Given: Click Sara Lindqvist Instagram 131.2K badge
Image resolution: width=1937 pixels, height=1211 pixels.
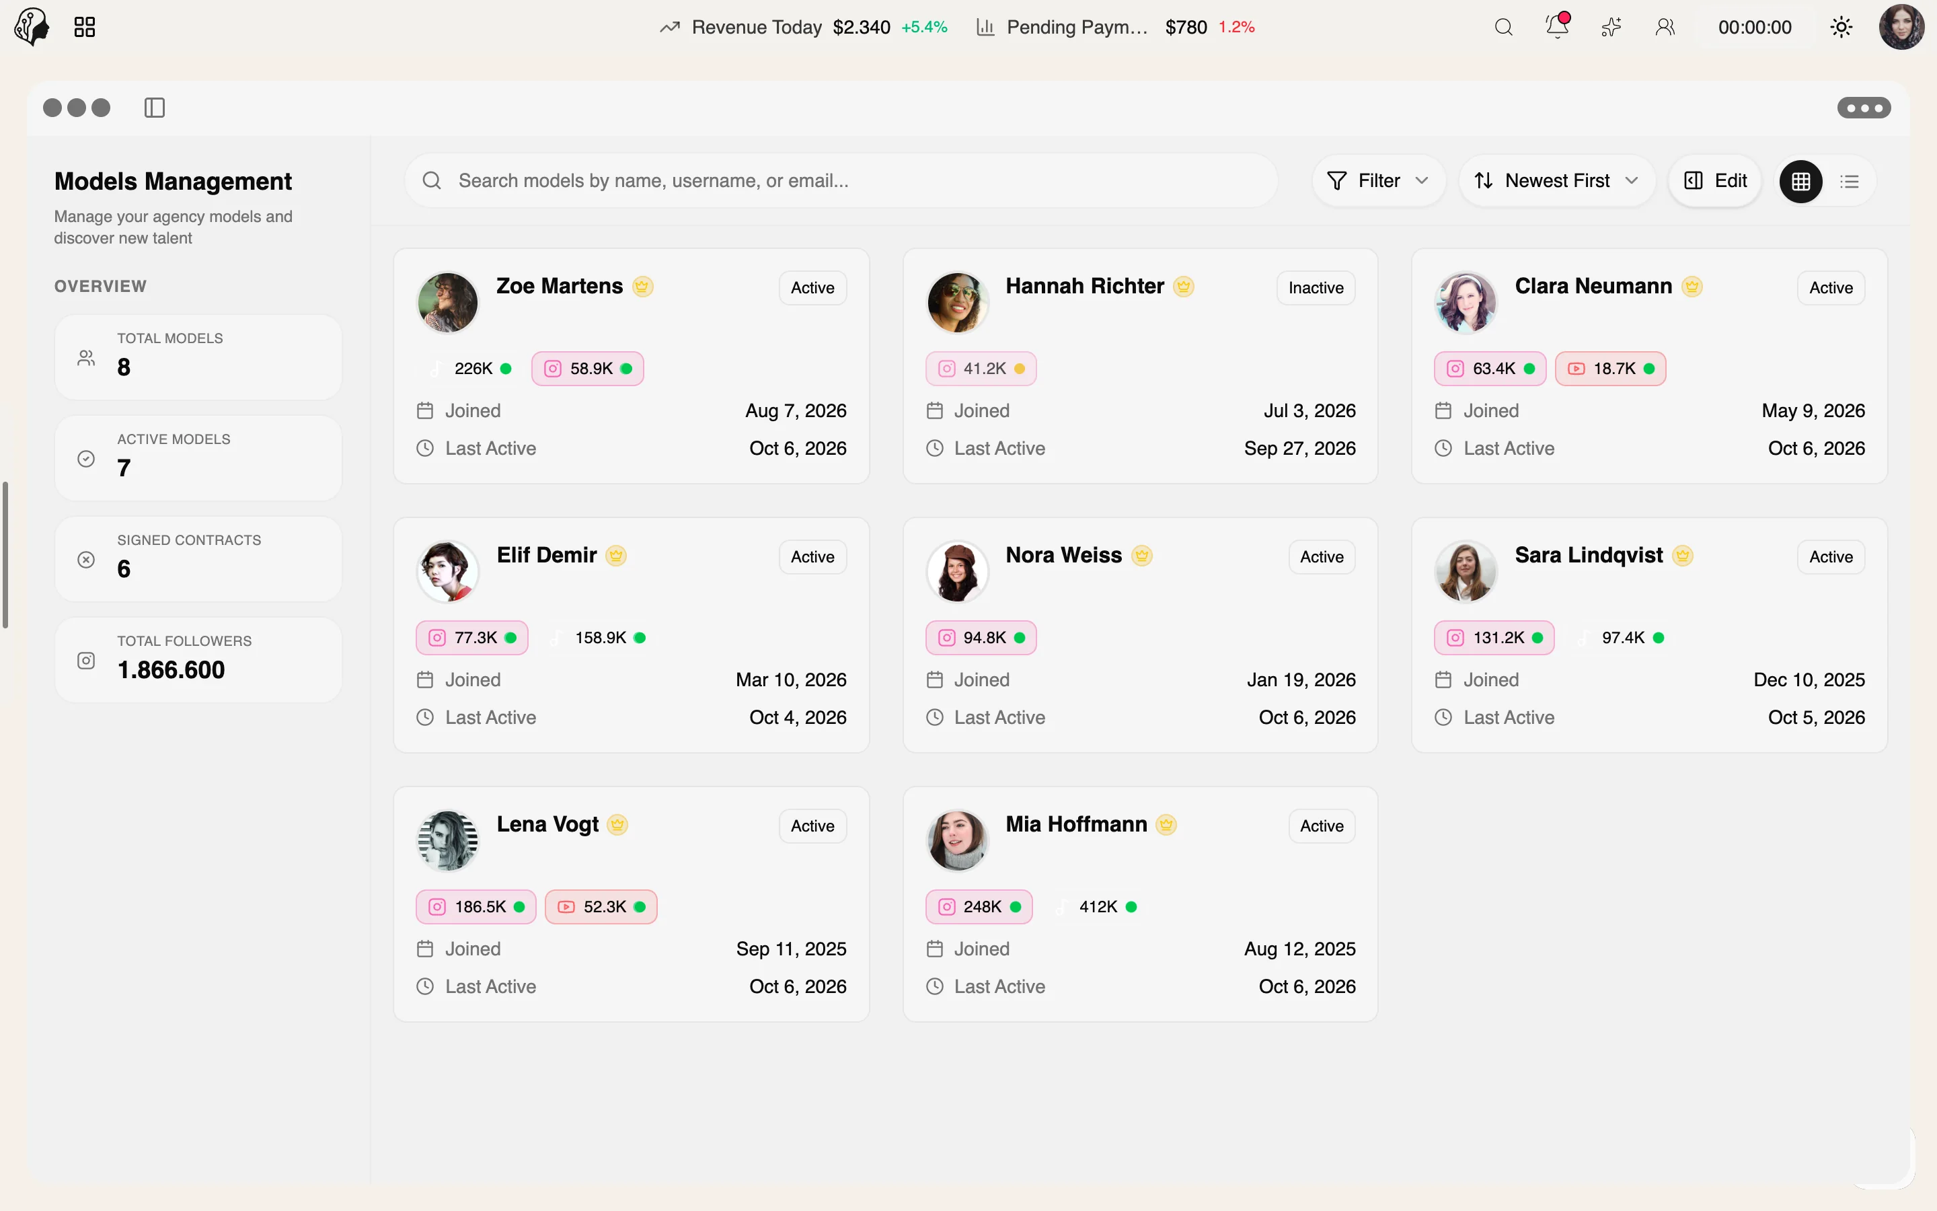Looking at the screenshot, I should click(1494, 638).
